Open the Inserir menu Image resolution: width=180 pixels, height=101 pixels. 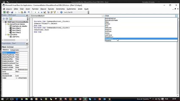(28, 9)
